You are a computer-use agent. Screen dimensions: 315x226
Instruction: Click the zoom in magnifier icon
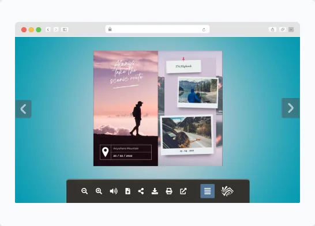point(99,191)
